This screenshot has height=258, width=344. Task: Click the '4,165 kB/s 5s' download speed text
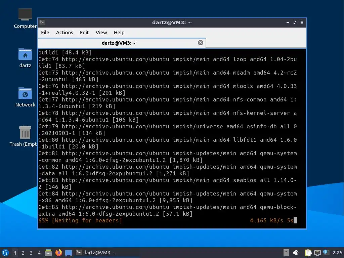(x=271, y=220)
